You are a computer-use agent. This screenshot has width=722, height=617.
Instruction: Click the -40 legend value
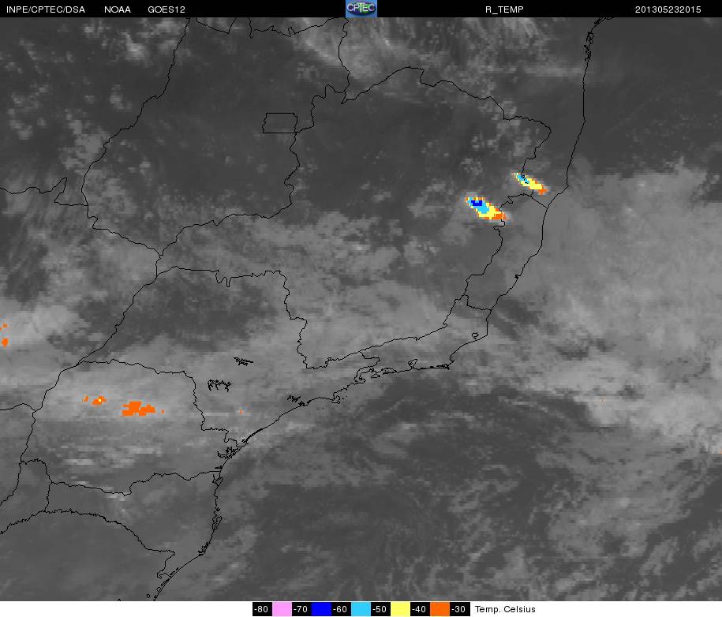[420, 609]
